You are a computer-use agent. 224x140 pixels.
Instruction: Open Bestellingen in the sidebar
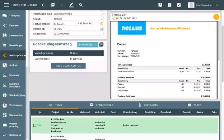pyautogui.click(x=13, y=45)
